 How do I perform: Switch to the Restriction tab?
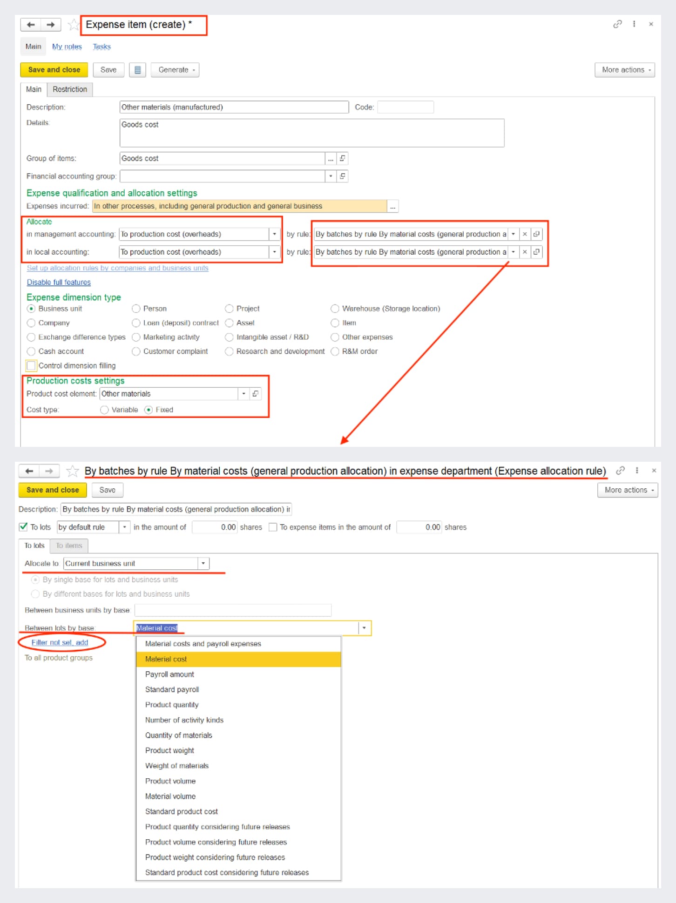pyautogui.click(x=69, y=89)
